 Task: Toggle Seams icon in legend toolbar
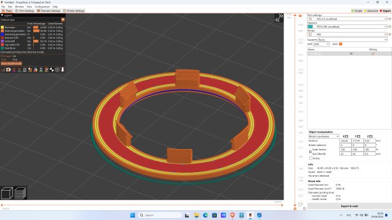[x=24, y=70]
